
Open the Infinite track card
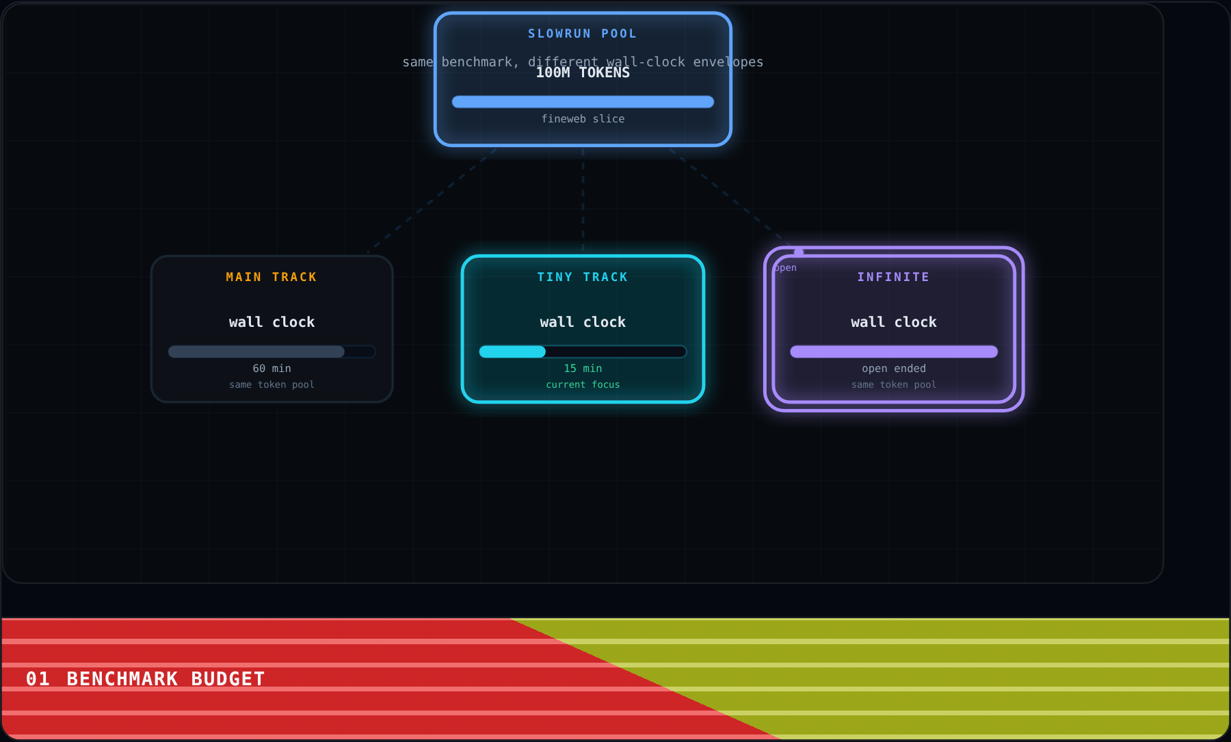pyautogui.click(x=894, y=329)
